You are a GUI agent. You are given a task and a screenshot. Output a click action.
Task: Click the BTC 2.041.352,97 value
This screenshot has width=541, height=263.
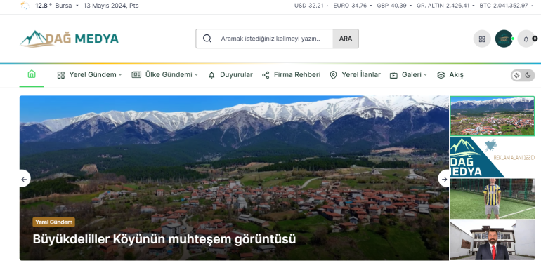pyautogui.click(x=504, y=6)
